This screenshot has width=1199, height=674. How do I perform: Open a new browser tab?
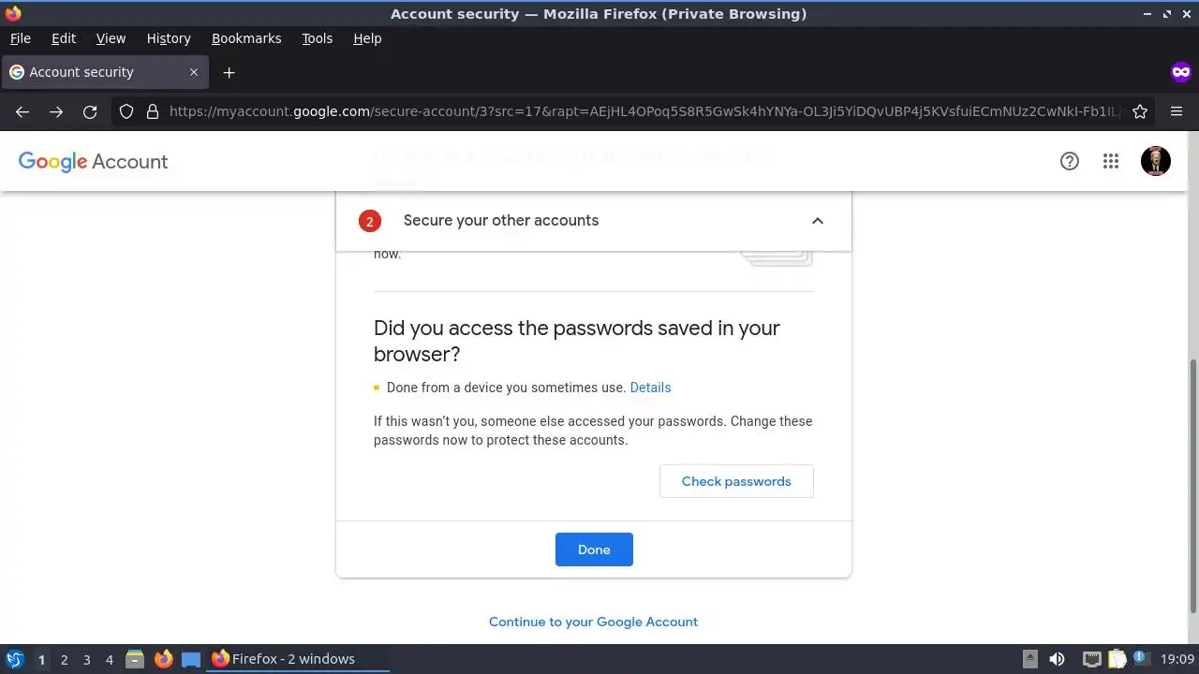(x=229, y=72)
